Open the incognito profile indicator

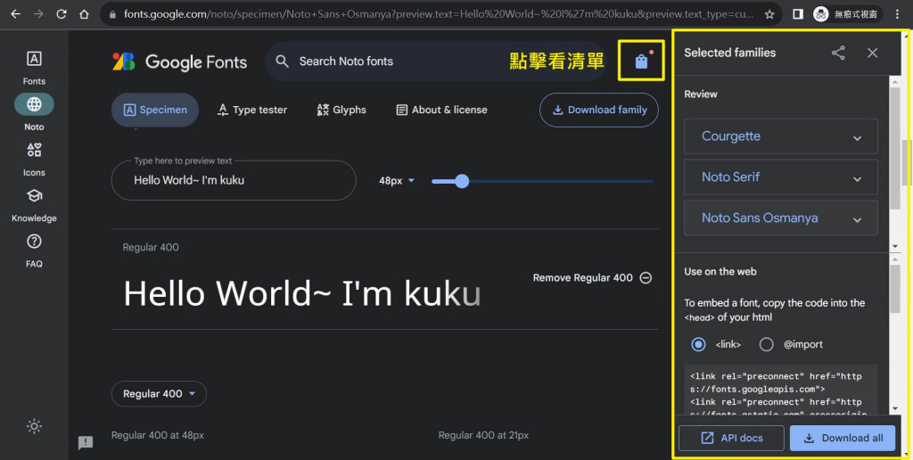tap(848, 14)
